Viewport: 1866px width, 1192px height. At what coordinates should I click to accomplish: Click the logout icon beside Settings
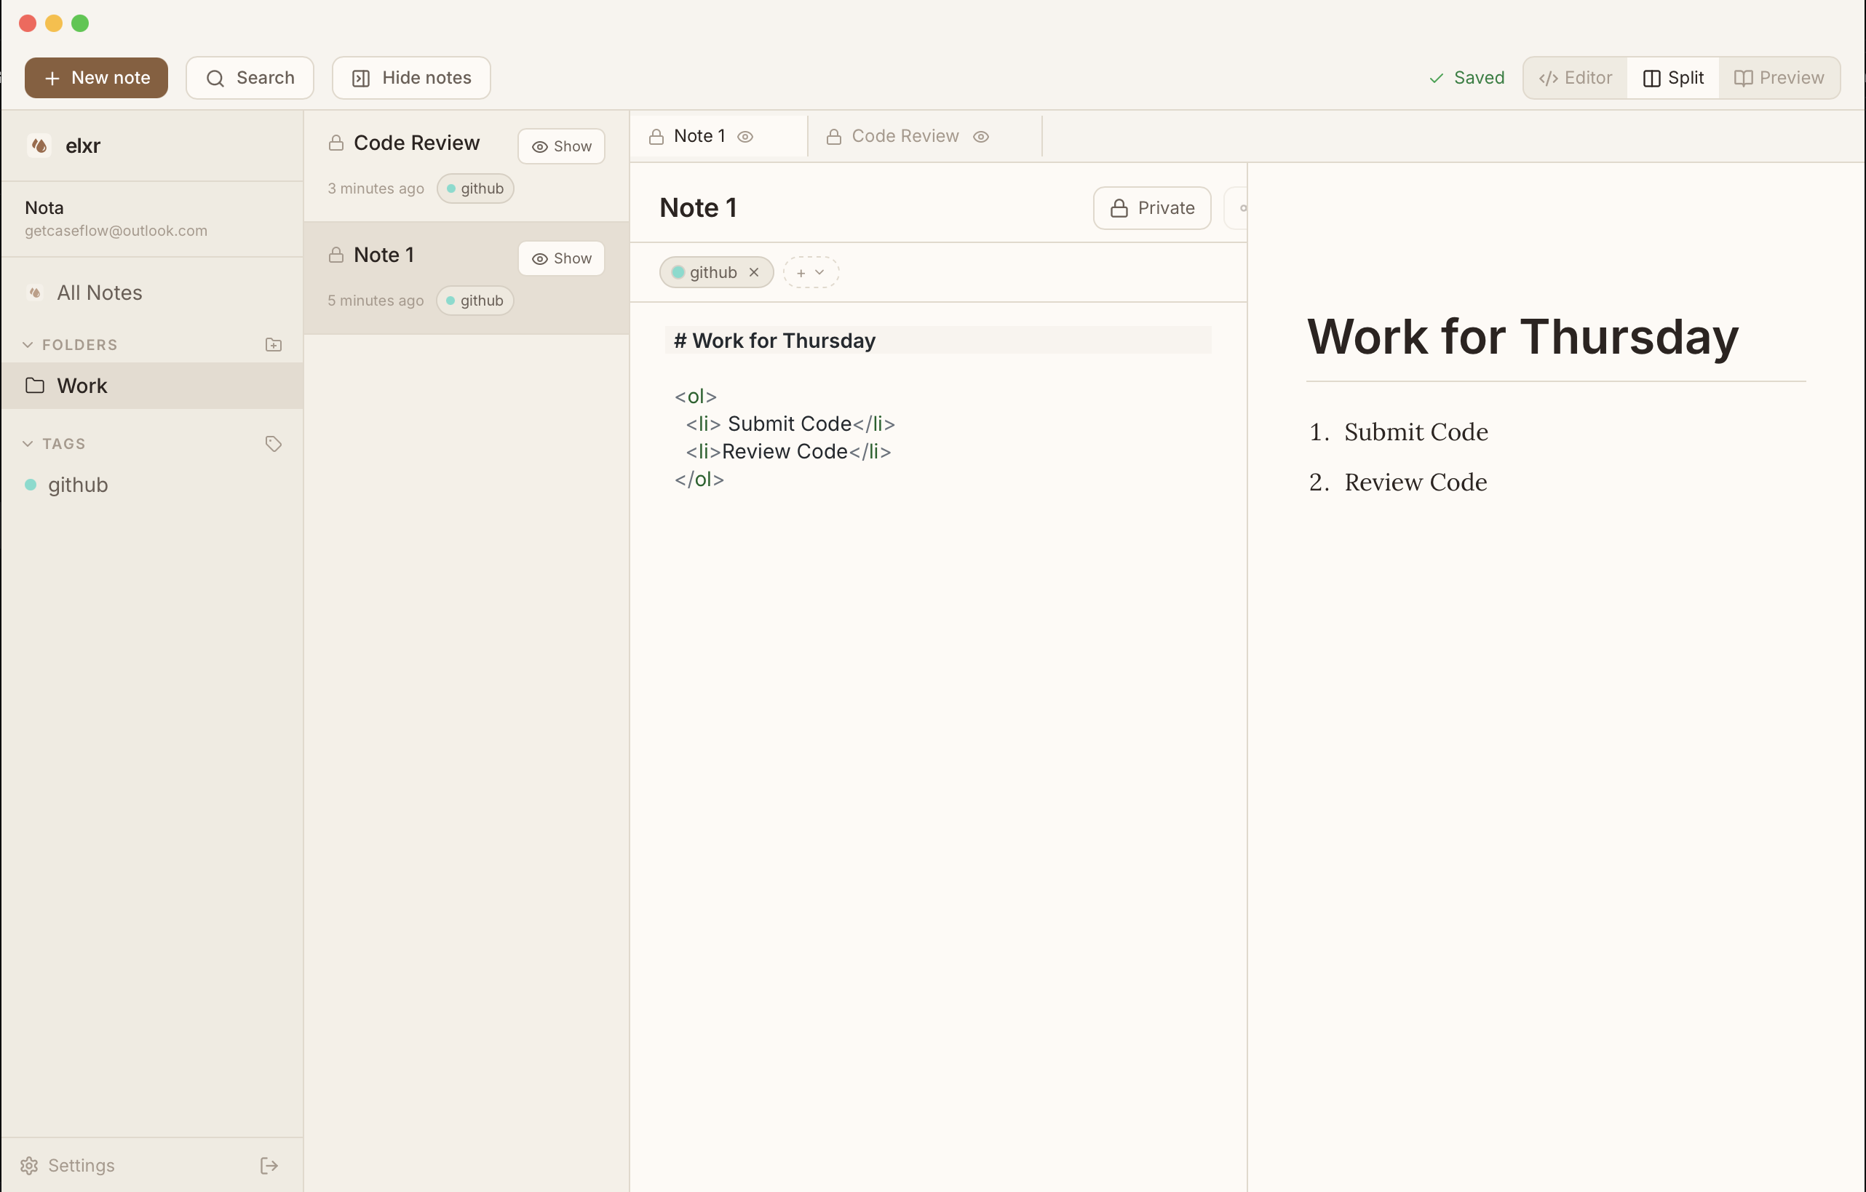(269, 1165)
